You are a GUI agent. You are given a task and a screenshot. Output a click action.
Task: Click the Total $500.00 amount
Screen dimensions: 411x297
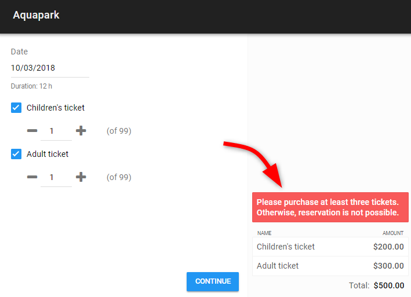click(389, 285)
